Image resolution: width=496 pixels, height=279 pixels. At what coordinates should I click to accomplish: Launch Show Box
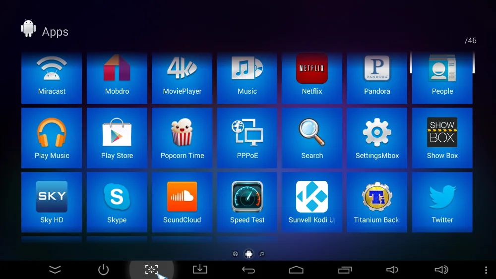(442, 138)
